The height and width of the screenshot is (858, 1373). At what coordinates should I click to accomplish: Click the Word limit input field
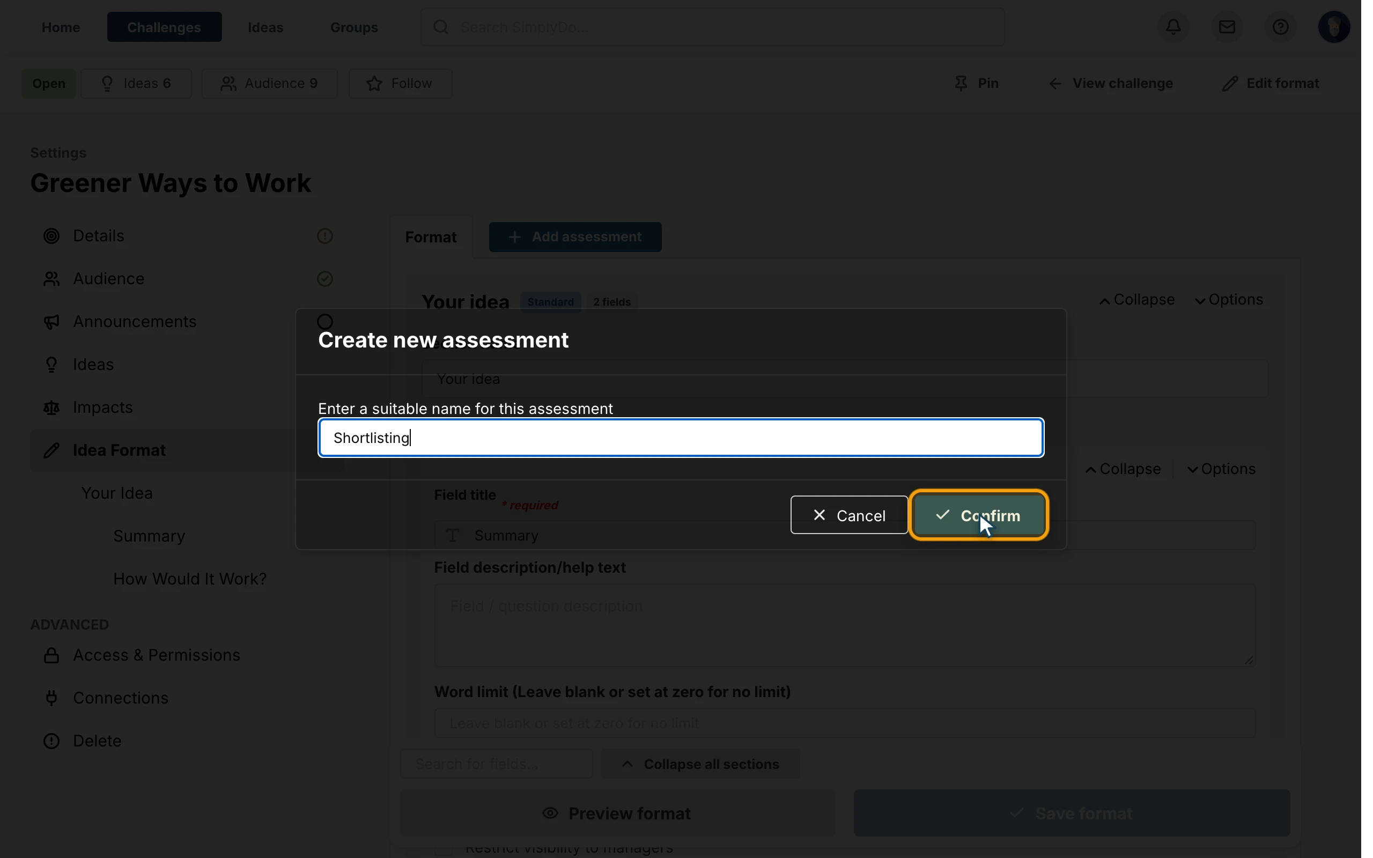[845, 723]
